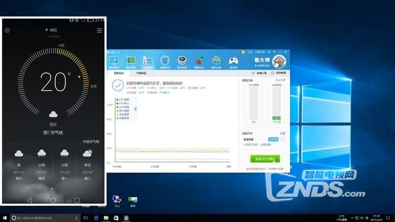Click the Windows taskbar search input field
Screen dimensions: 395x222
click(45, 218)
